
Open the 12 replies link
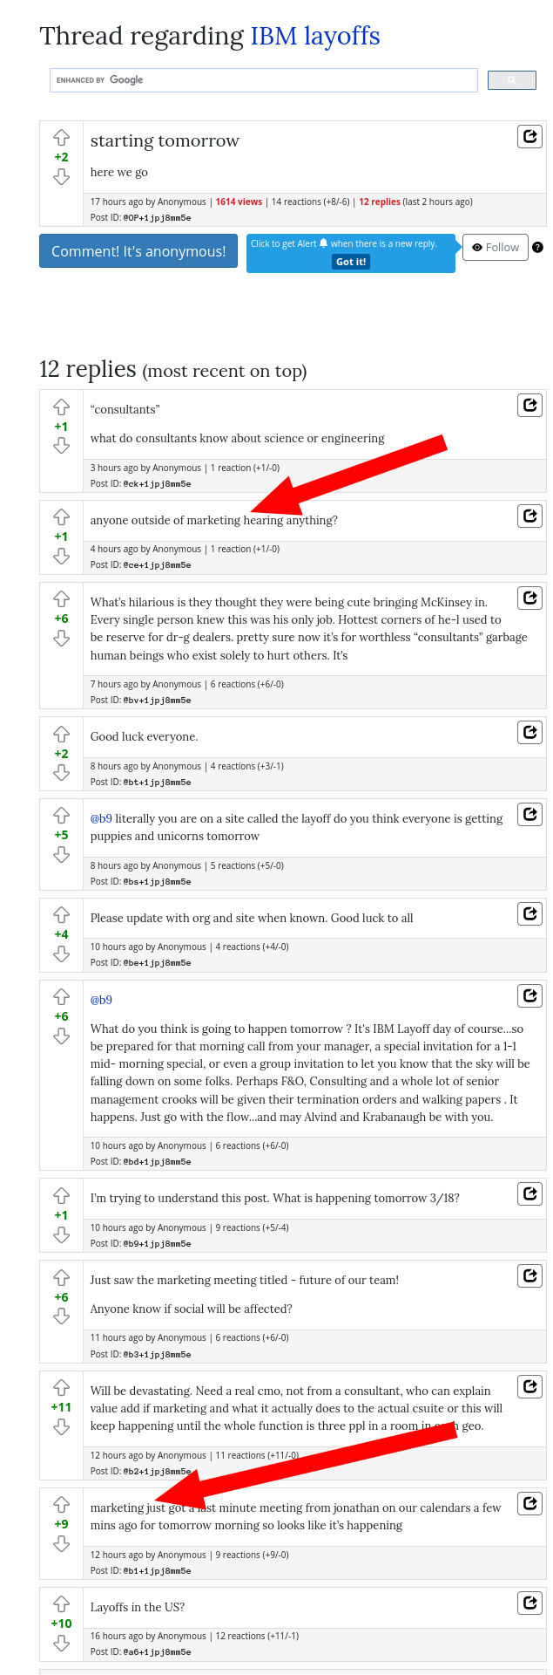[x=380, y=202]
